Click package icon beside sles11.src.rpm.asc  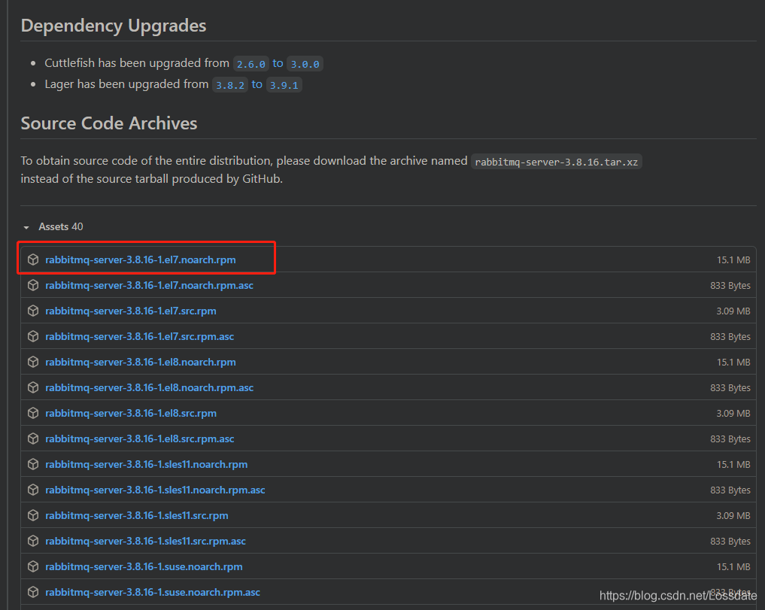coord(33,541)
